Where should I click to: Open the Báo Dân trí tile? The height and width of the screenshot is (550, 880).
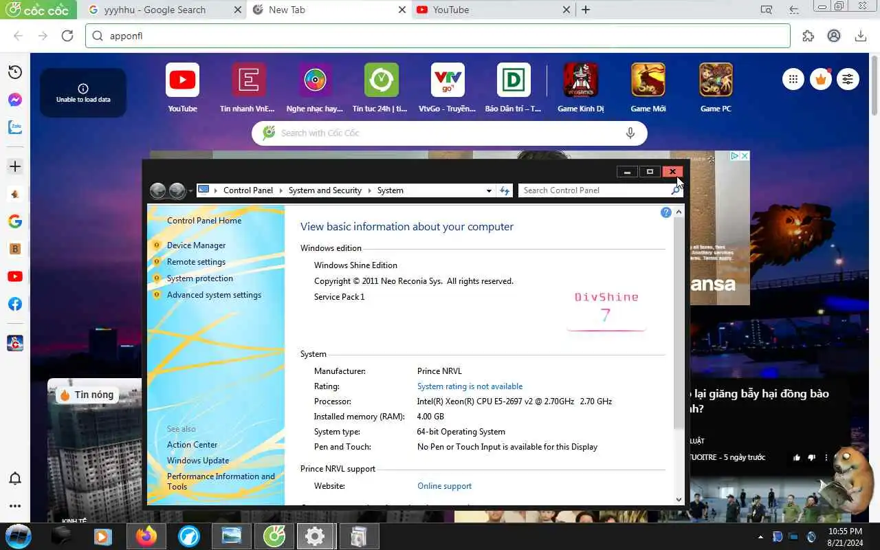pyautogui.click(x=514, y=87)
